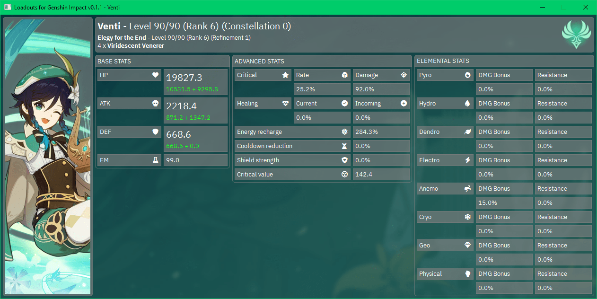Screen dimensions: 597x299
Task: Click the Critical Damage crosshair icon
Action: [404, 75]
